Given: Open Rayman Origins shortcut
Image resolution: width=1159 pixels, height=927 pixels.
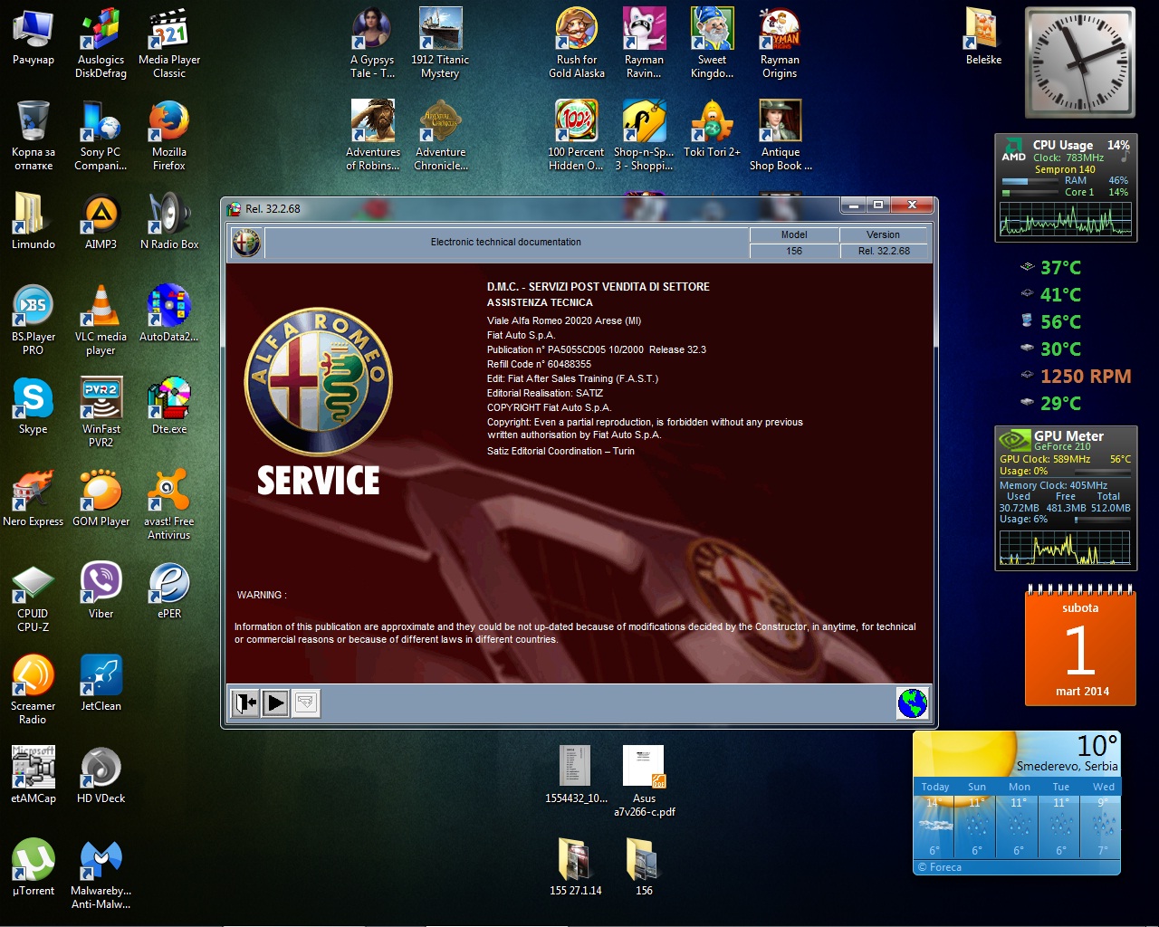Looking at the screenshot, I should point(780,43).
